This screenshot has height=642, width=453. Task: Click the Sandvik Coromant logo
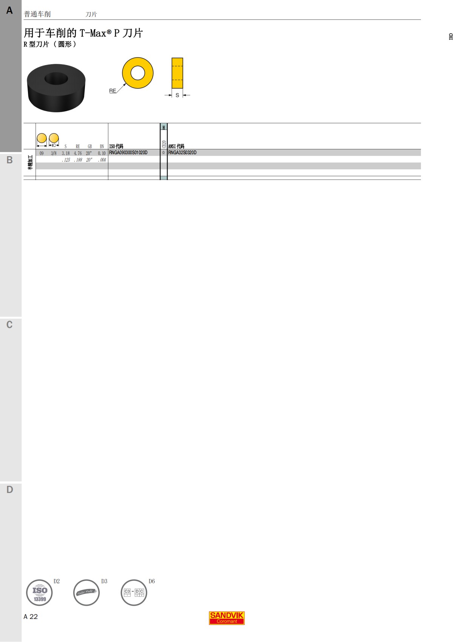pyautogui.click(x=227, y=618)
